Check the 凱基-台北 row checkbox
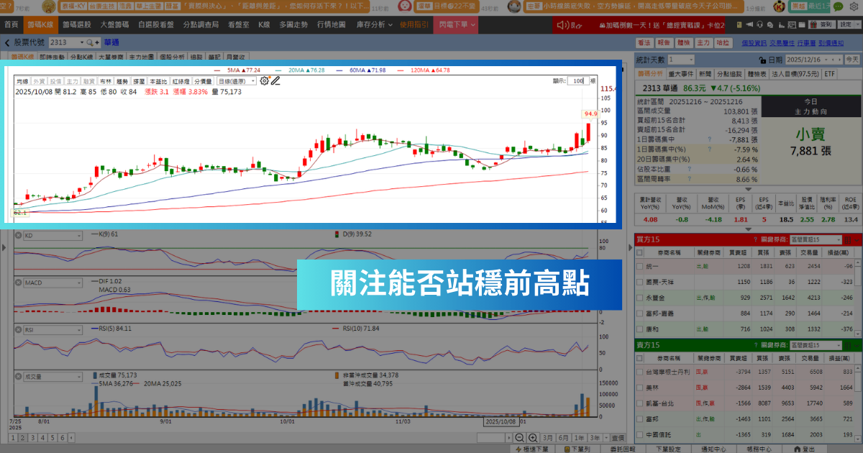Screen dimensions: 863x453 pyautogui.click(x=640, y=403)
